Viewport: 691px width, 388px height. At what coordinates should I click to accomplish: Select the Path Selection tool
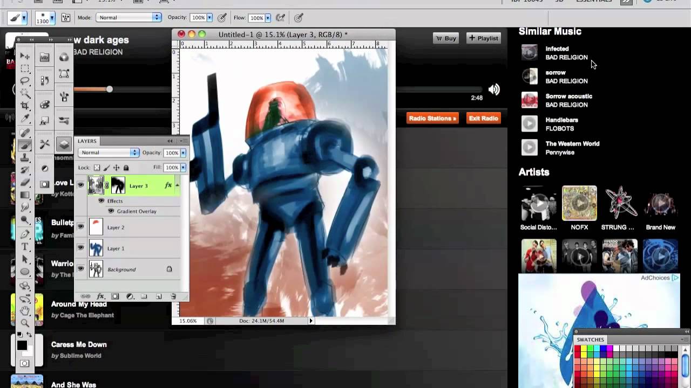[x=25, y=259]
